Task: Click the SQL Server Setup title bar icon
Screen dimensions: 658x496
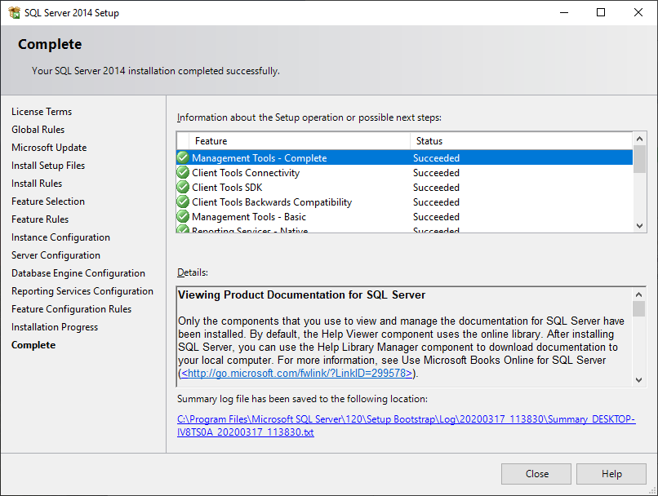Action: (14, 12)
